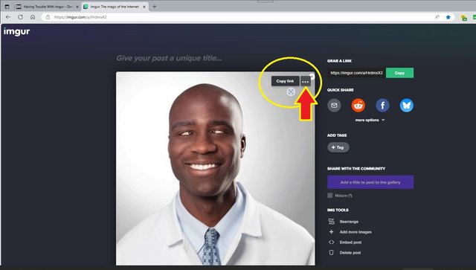Click the Grab a Link URL field
The width and height of the screenshot is (476, 270).
tap(356, 73)
